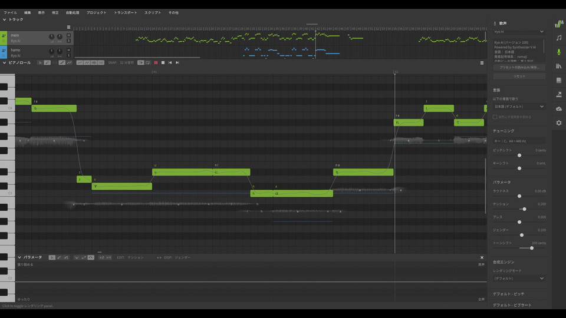The height and width of the screenshot is (318, 566).
Task: Open the スクリプト menu
Action: tap(153, 12)
